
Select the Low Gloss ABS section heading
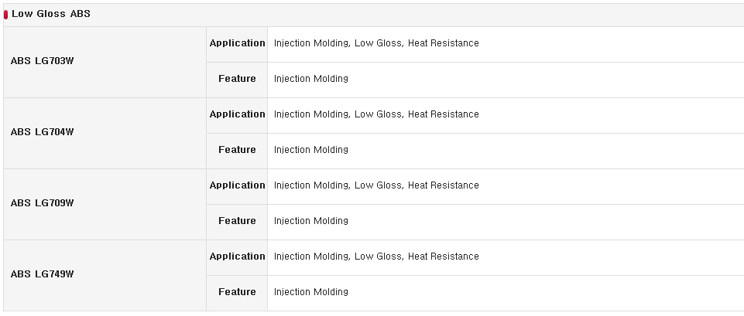click(51, 14)
